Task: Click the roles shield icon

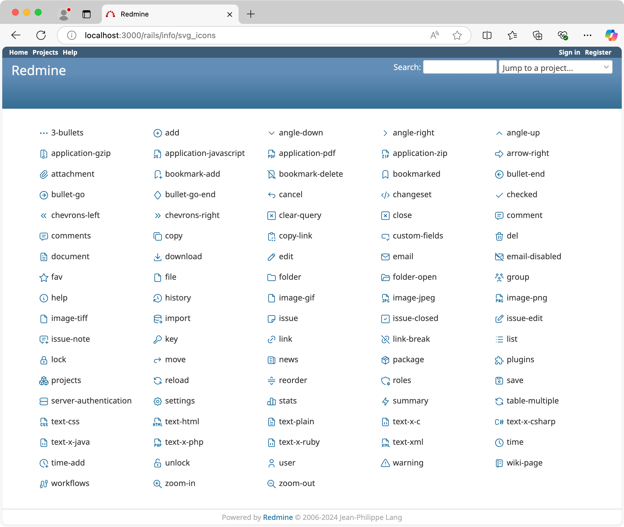Action: coord(385,381)
